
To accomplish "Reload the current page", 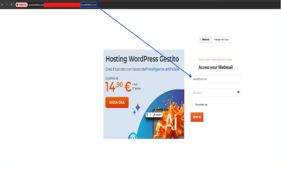I will pos(12,5).
